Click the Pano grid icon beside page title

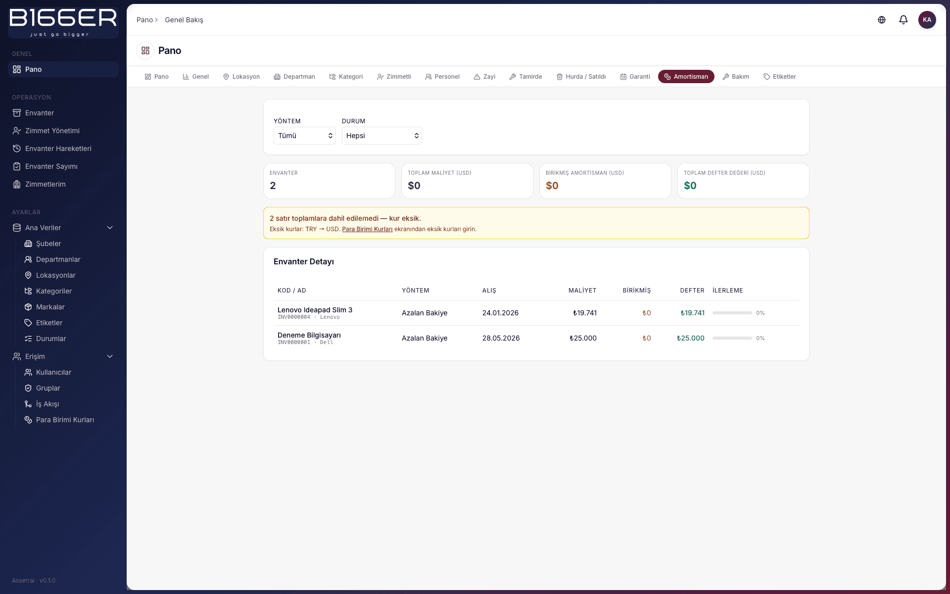pos(145,50)
